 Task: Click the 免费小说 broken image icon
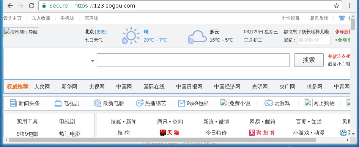[x=224, y=103]
